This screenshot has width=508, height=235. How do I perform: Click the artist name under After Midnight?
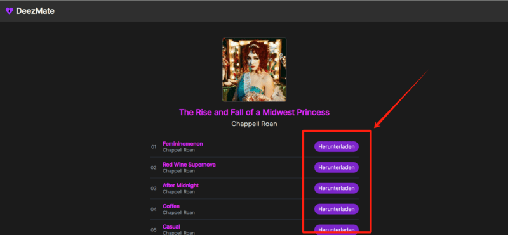178,192
